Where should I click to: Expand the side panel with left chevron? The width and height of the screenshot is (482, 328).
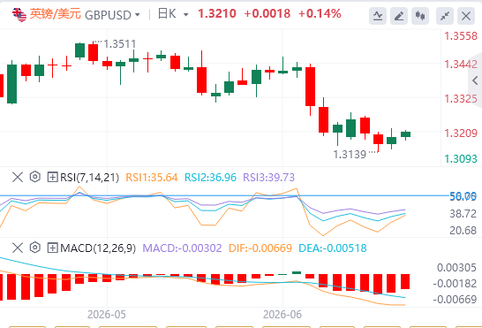click(475, 80)
